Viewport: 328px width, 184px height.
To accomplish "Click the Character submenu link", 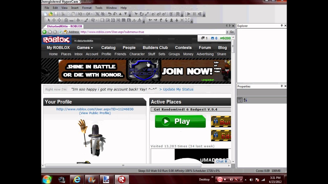I will click(137, 54).
